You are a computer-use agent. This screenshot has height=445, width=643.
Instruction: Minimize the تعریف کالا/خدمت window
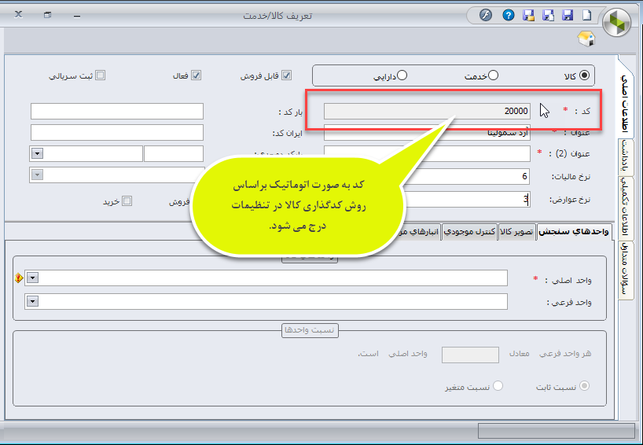(x=77, y=16)
